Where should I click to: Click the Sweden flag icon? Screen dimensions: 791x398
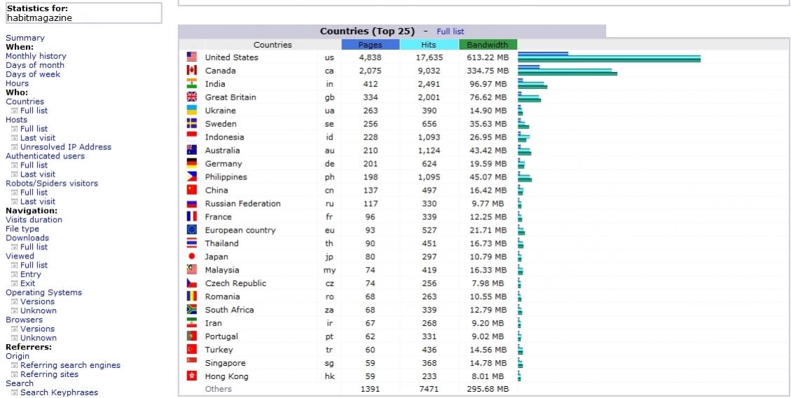[x=192, y=123]
